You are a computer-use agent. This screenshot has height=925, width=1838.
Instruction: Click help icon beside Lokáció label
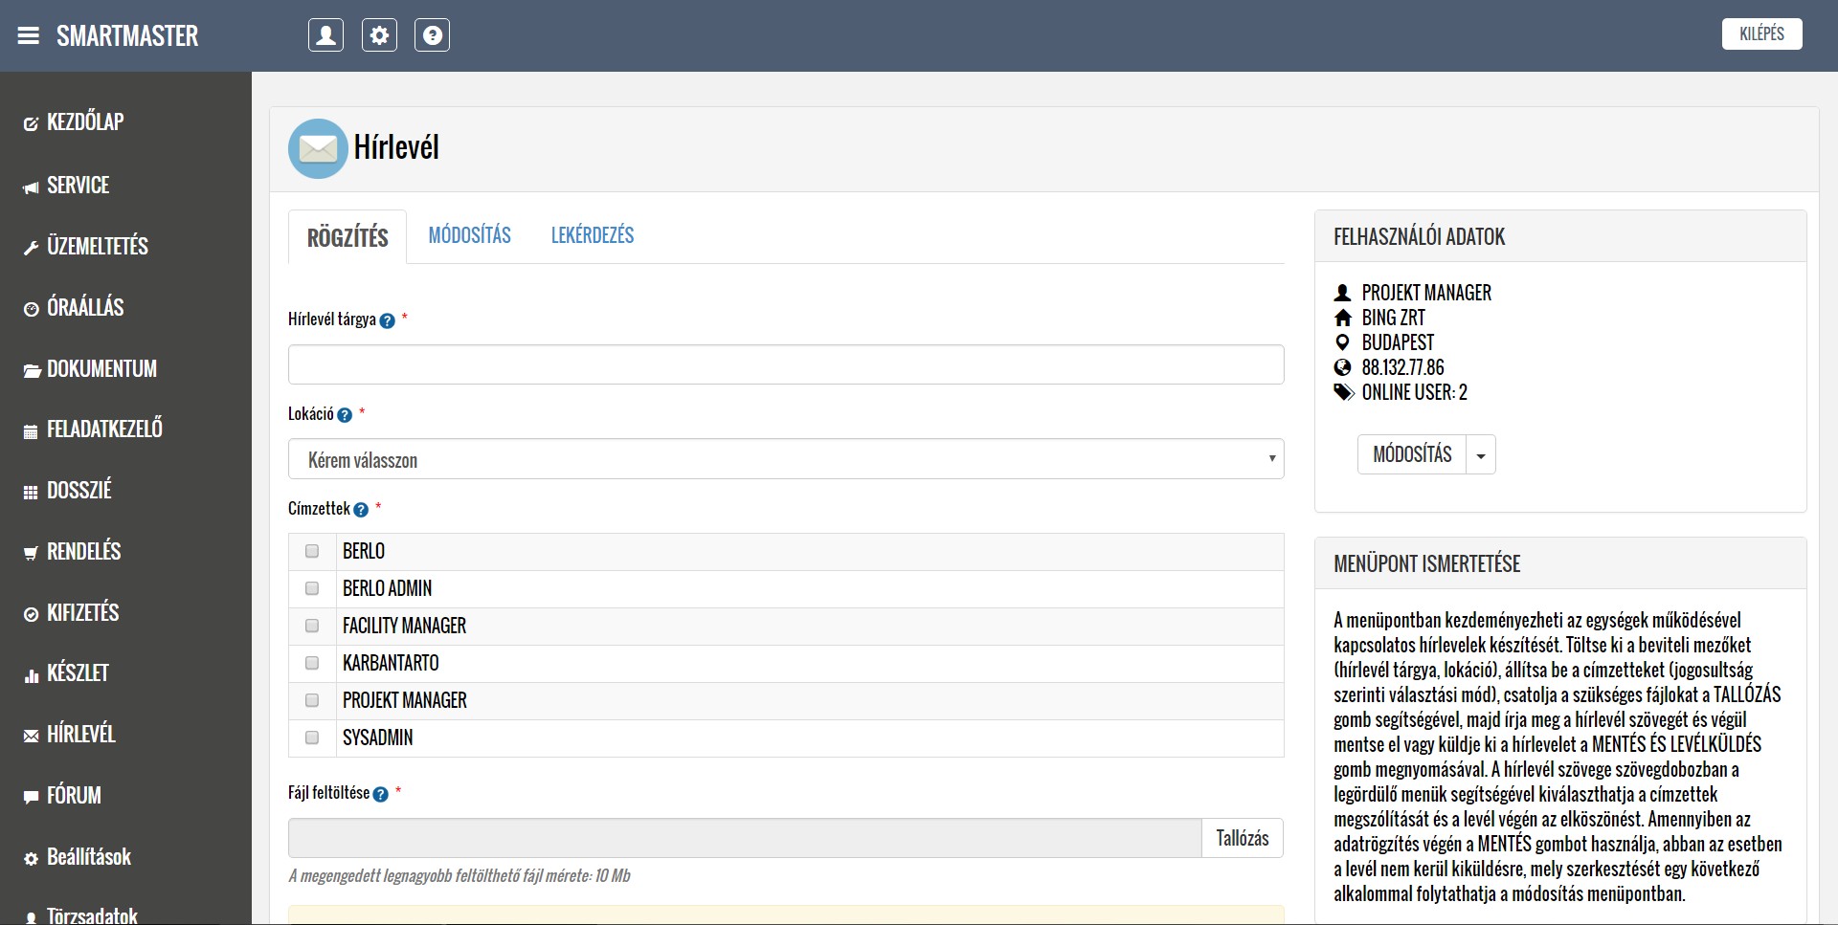click(345, 415)
